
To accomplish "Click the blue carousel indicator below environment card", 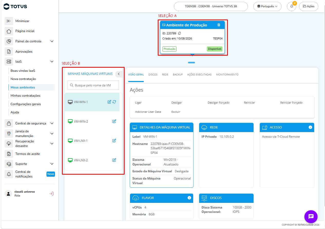I will coord(191,63).
